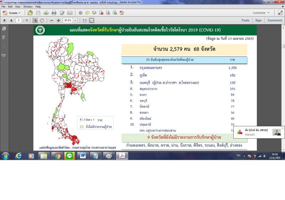This screenshot has height=200, width=285.
Task: Click the Extract pages icon
Action: (115, 13)
